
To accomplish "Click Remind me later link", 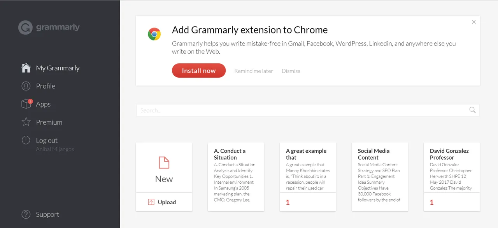I will pyautogui.click(x=254, y=71).
